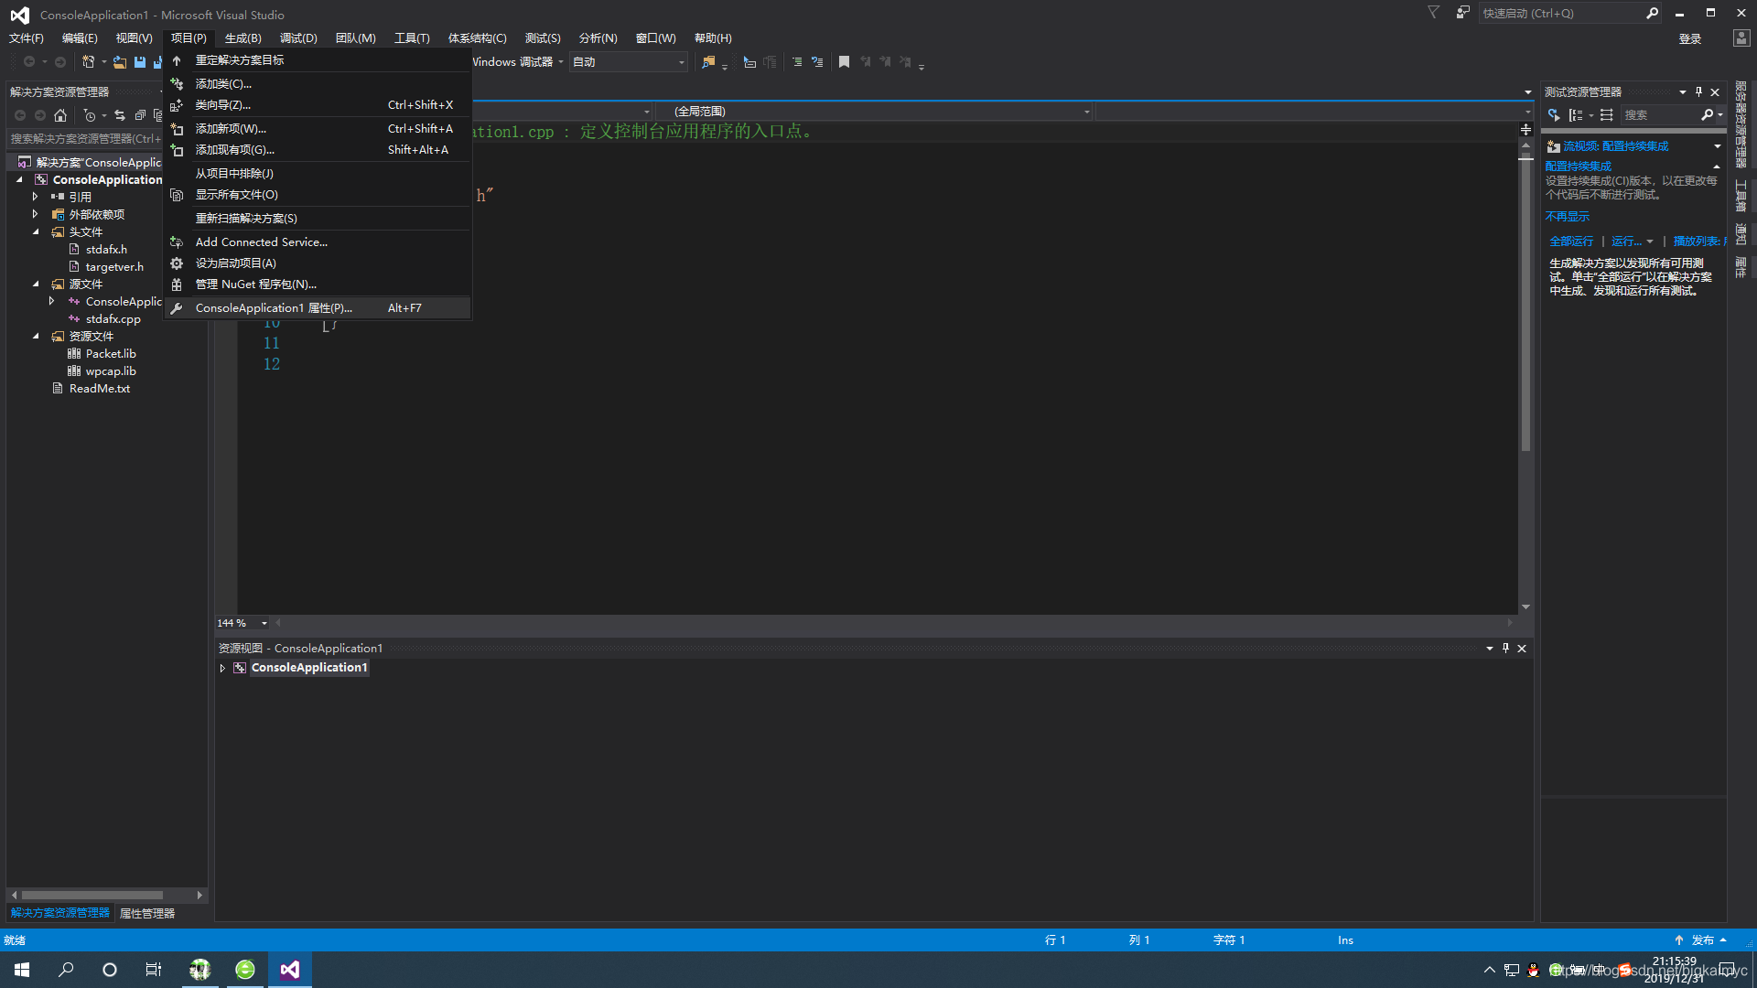Pin the Test Explorer panel
This screenshot has height=988, width=1757.
click(x=1698, y=91)
